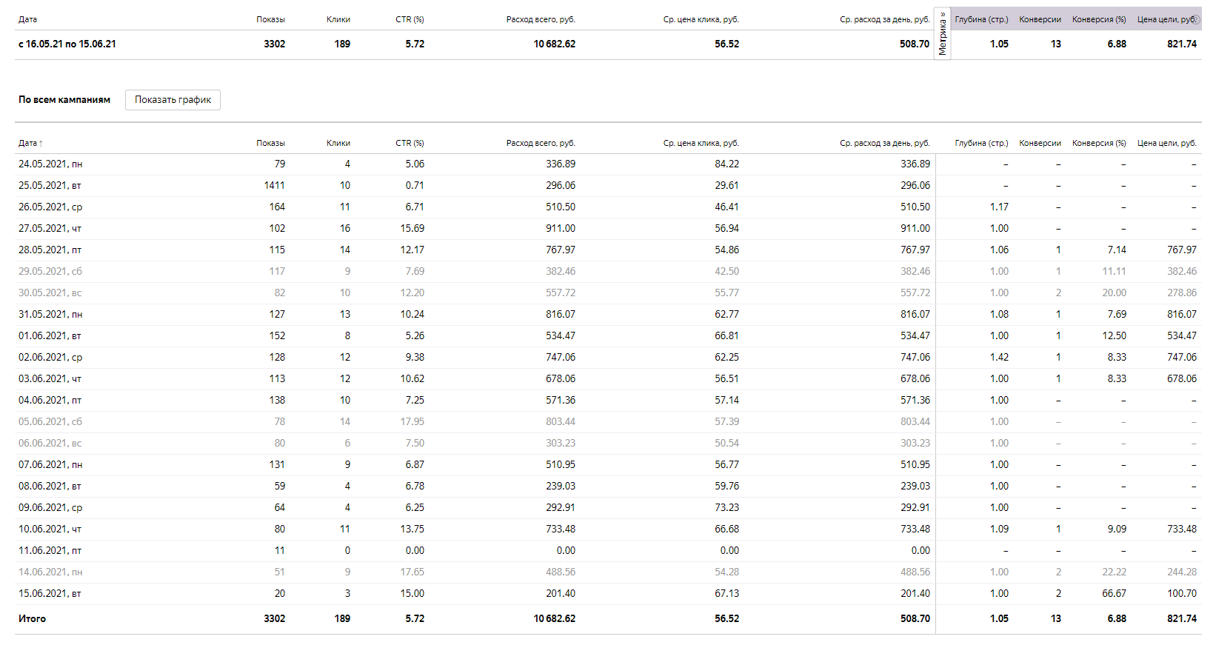The height and width of the screenshot is (645, 1216).
Task: Click the 17.95 CTR value for 05.06.2021
Action: pyautogui.click(x=412, y=421)
